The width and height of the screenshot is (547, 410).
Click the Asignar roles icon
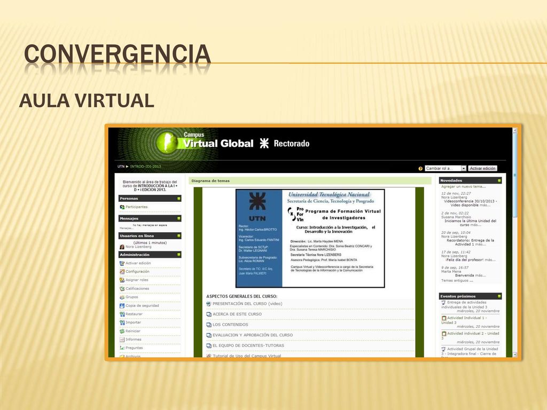tap(122, 280)
